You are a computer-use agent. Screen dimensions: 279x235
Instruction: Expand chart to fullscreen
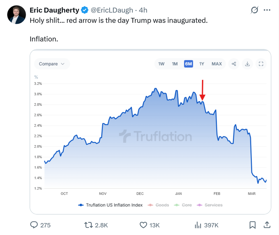coord(260,64)
